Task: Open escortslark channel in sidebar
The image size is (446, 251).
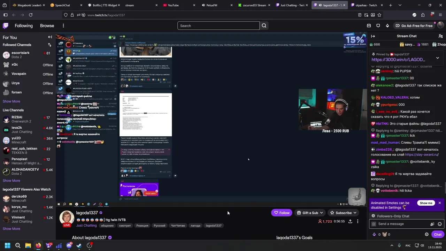Action: click(28, 55)
